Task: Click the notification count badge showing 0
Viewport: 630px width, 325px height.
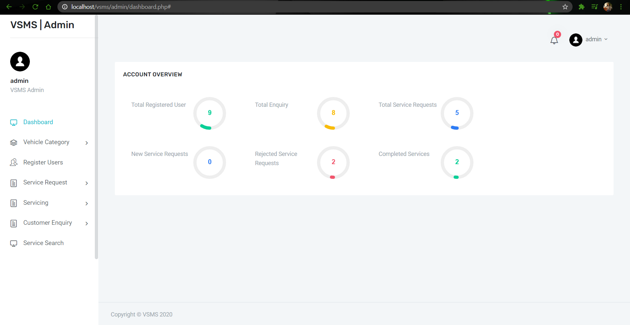Action: (x=557, y=34)
